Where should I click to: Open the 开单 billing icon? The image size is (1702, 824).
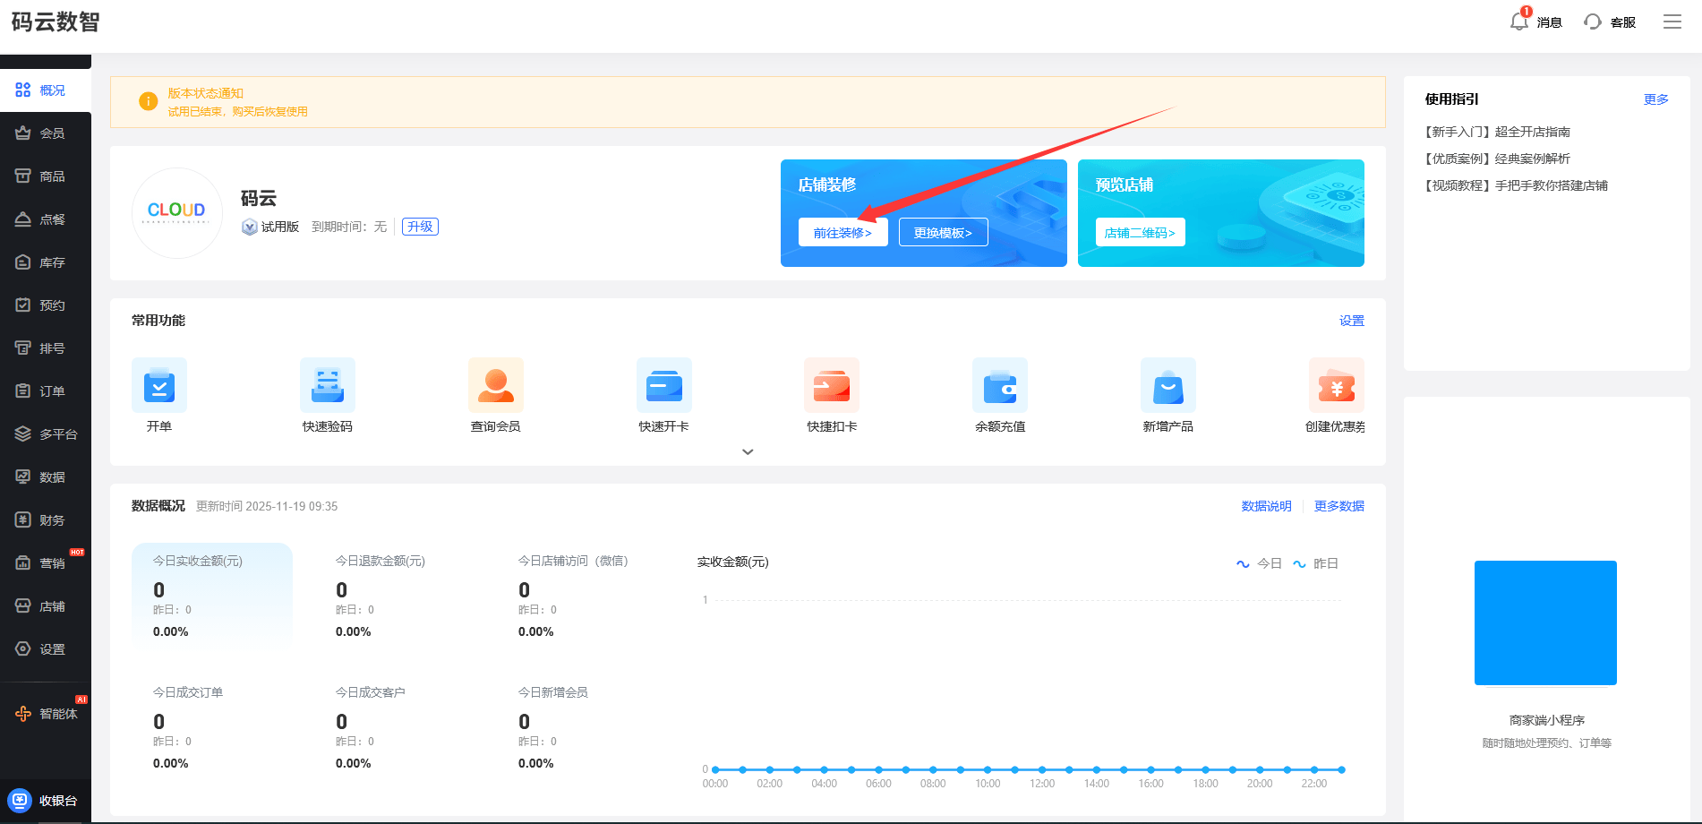pyautogui.click(x=159, y=385)
